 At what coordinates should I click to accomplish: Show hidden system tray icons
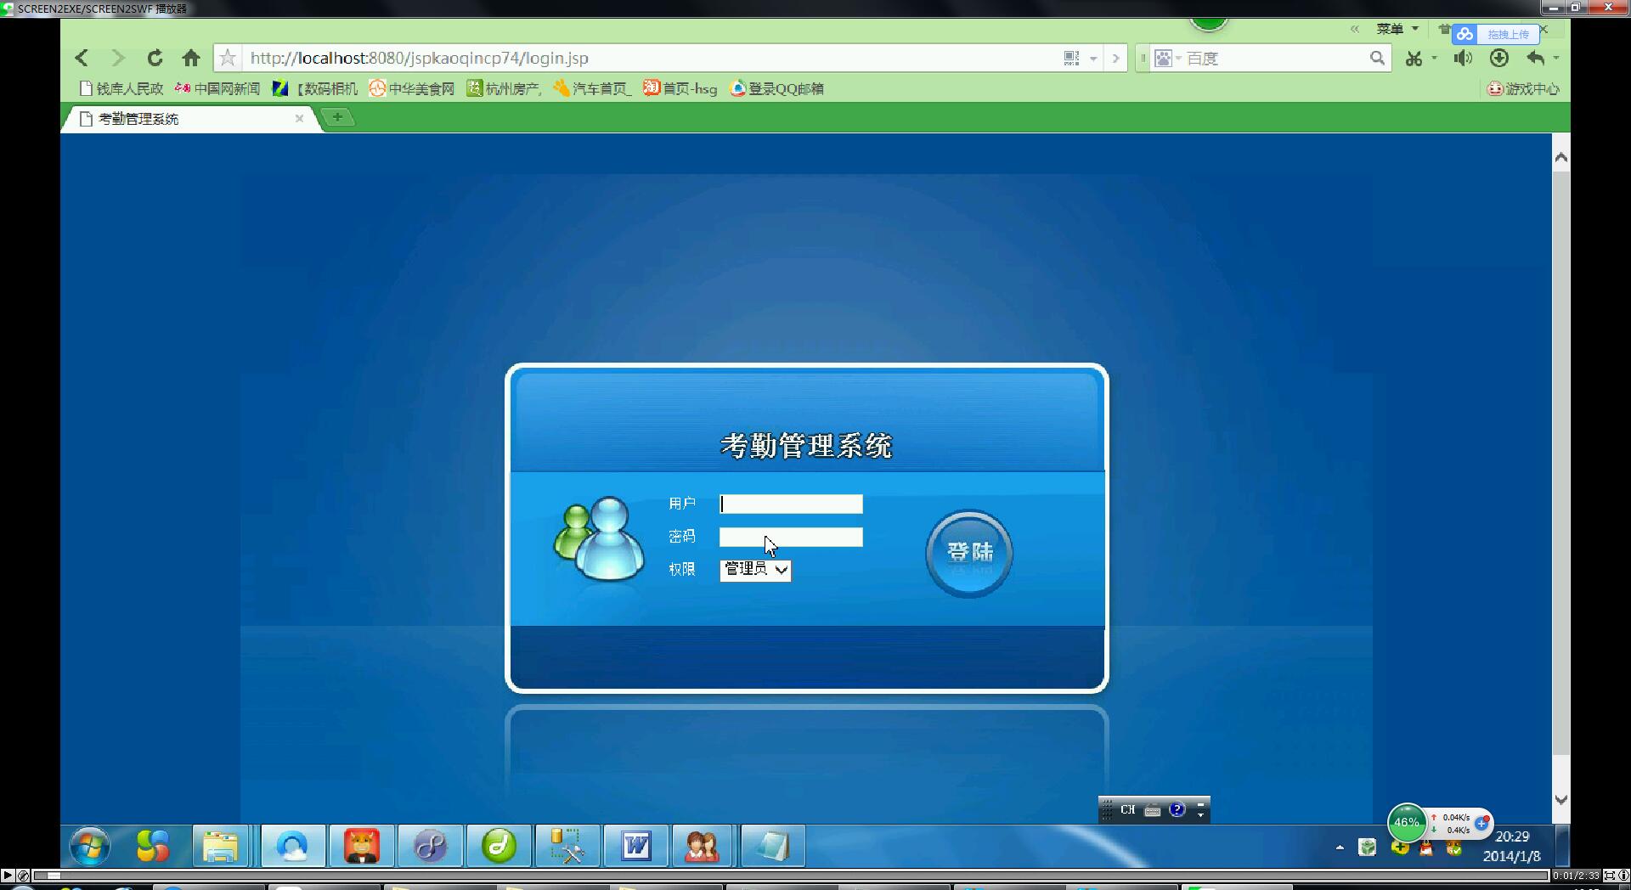(x=1340, y=848)
